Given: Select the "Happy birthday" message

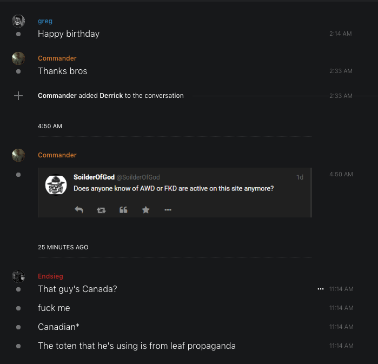Looking at the screenshot, I should coord(69,34).
